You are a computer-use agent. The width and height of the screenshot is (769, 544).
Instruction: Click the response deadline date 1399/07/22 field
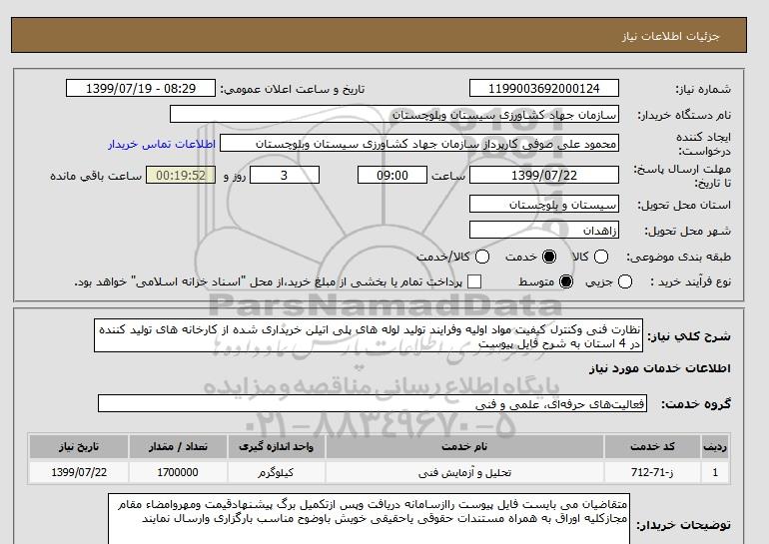pos(544,175)
